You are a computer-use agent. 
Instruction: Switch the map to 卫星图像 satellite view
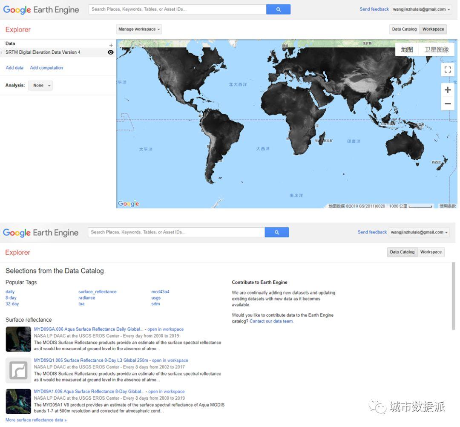coord(437,49)
